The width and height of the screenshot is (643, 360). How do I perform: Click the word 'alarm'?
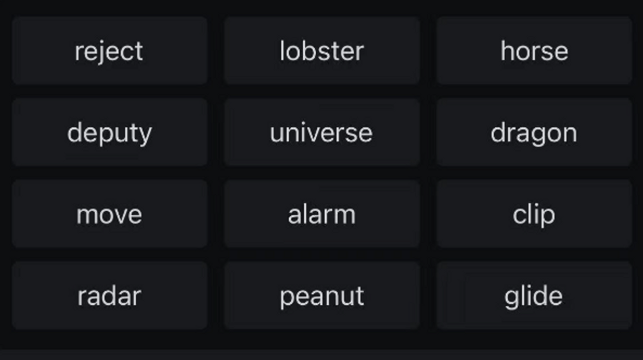coord(322,214)
